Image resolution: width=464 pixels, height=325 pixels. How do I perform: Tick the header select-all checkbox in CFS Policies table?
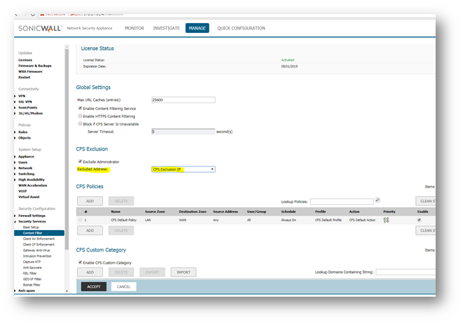80,212
